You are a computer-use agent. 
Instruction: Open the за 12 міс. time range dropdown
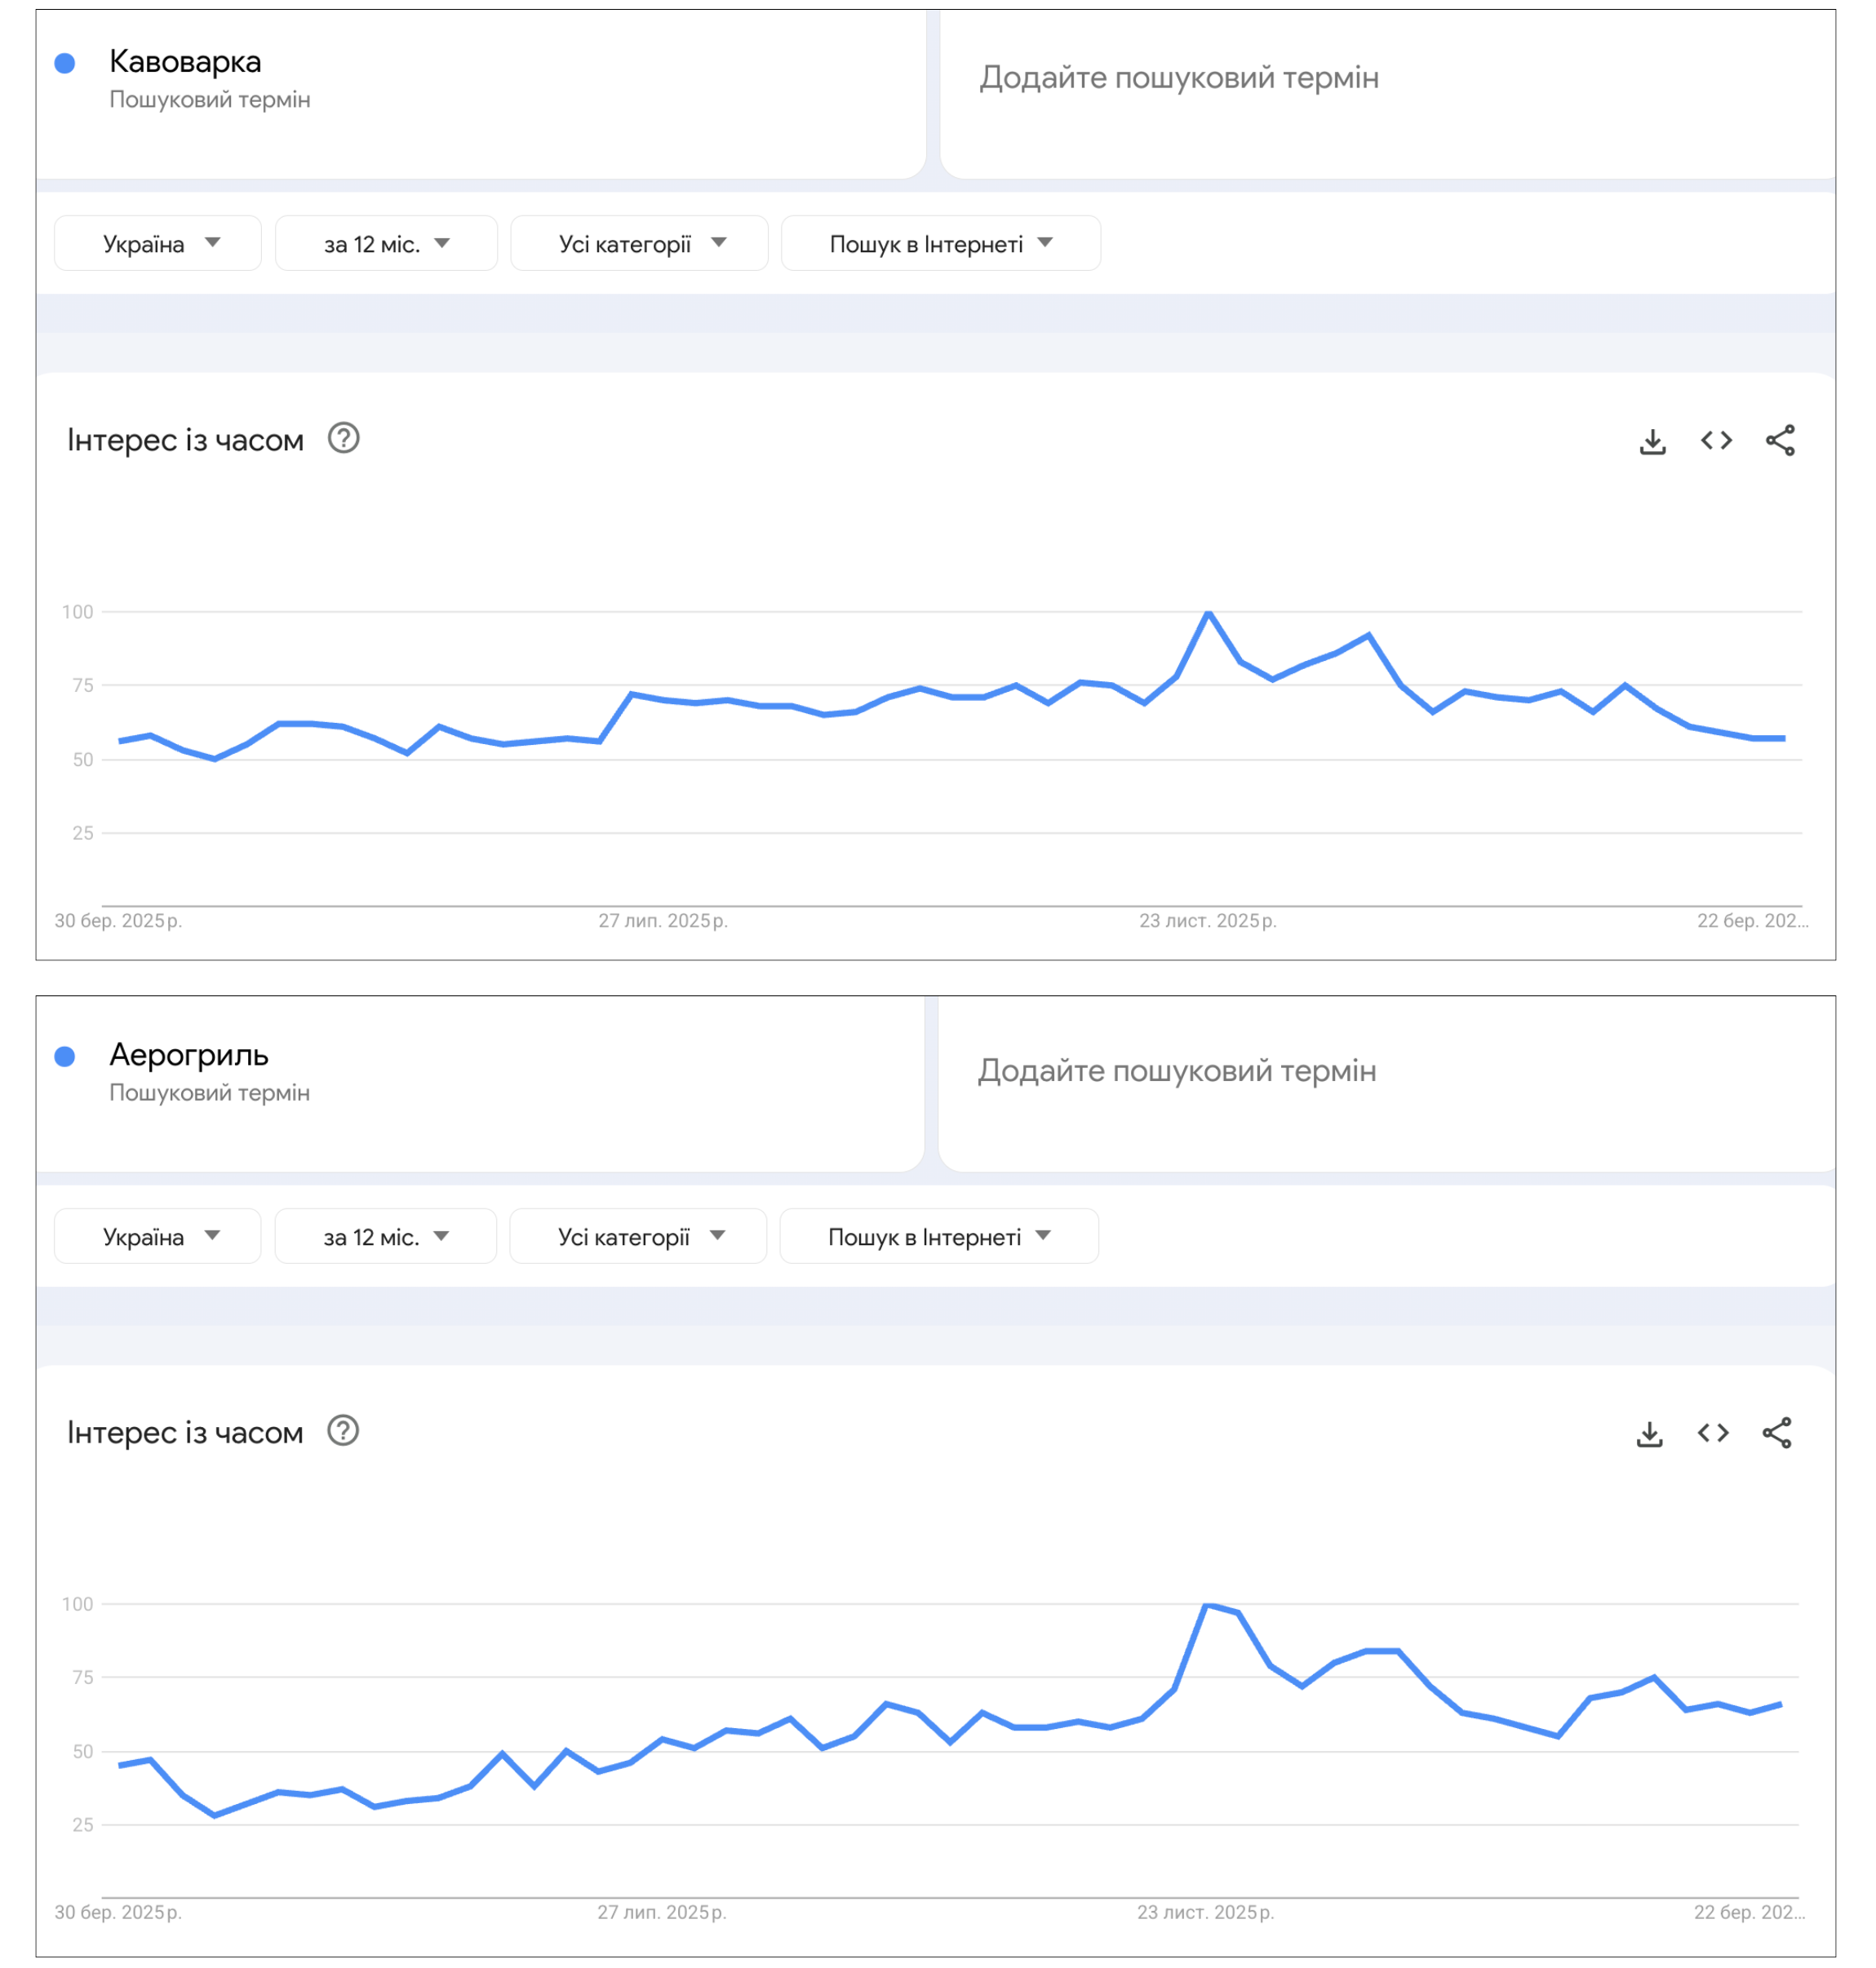[x=386, y=242]
